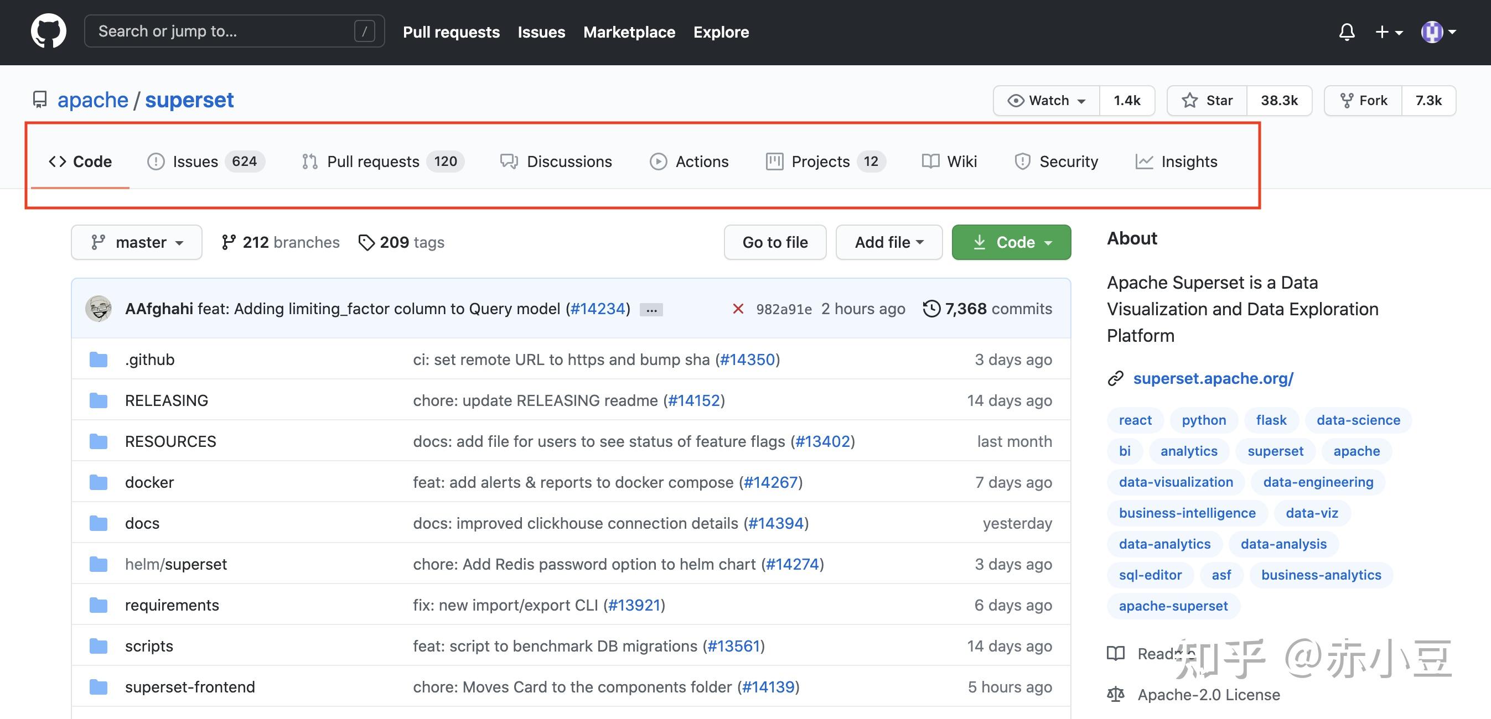Open the Add file dropdown
This screenshot has height=719, width=1491.
pos(888,242)
